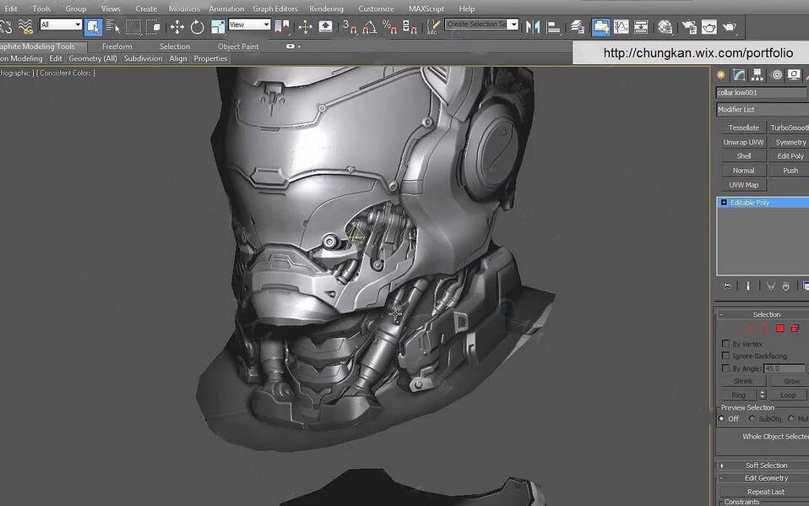
Task: Open the Customize menu
Action: (376, 8)
